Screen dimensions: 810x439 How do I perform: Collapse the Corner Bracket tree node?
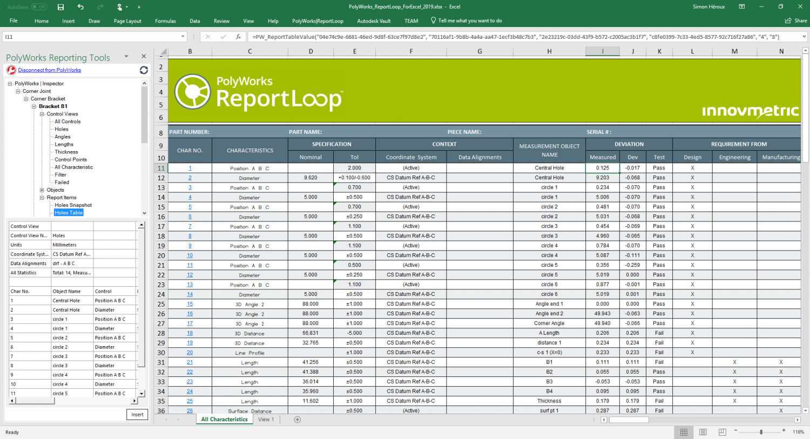pyautogui.click(x=26, y=99)
